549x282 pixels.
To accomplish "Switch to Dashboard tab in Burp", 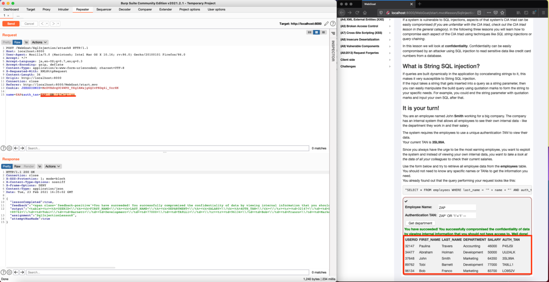I will click(11, 9).
